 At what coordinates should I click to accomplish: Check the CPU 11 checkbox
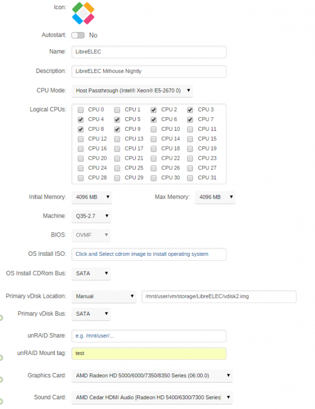(x=190, y=129)
